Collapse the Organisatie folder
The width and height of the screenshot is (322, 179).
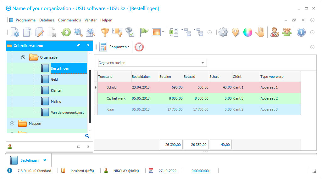click(x=23, y=57)
